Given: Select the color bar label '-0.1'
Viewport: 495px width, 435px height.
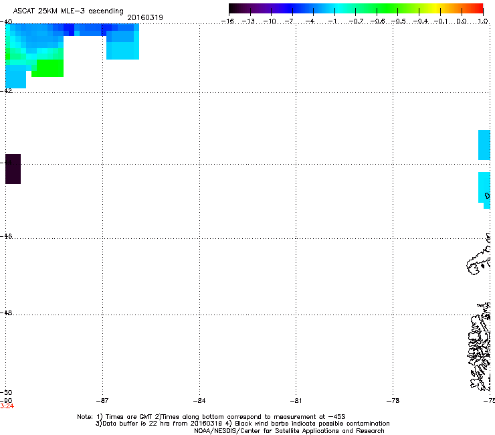Looking at the screenshot, I should (441, 21).
